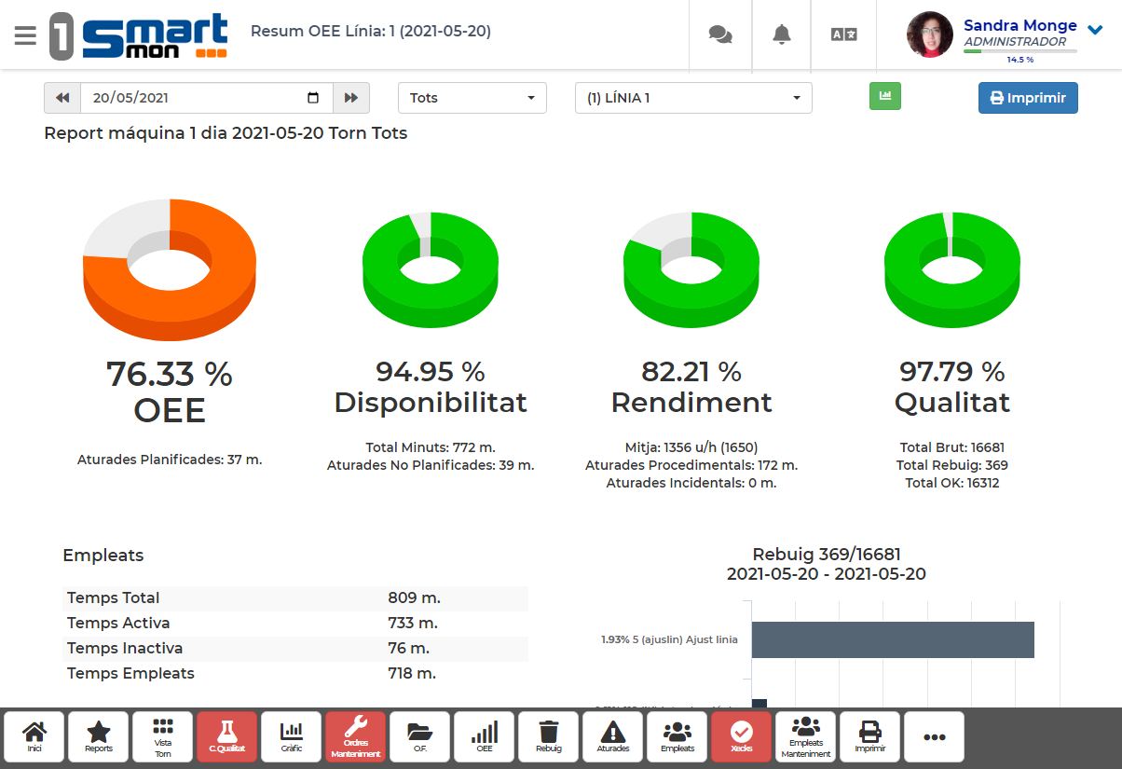Open the O.F. orders panel
The width and height of the screenshot is (1122, 769).
pyautogui.click(x=419, y=736)
